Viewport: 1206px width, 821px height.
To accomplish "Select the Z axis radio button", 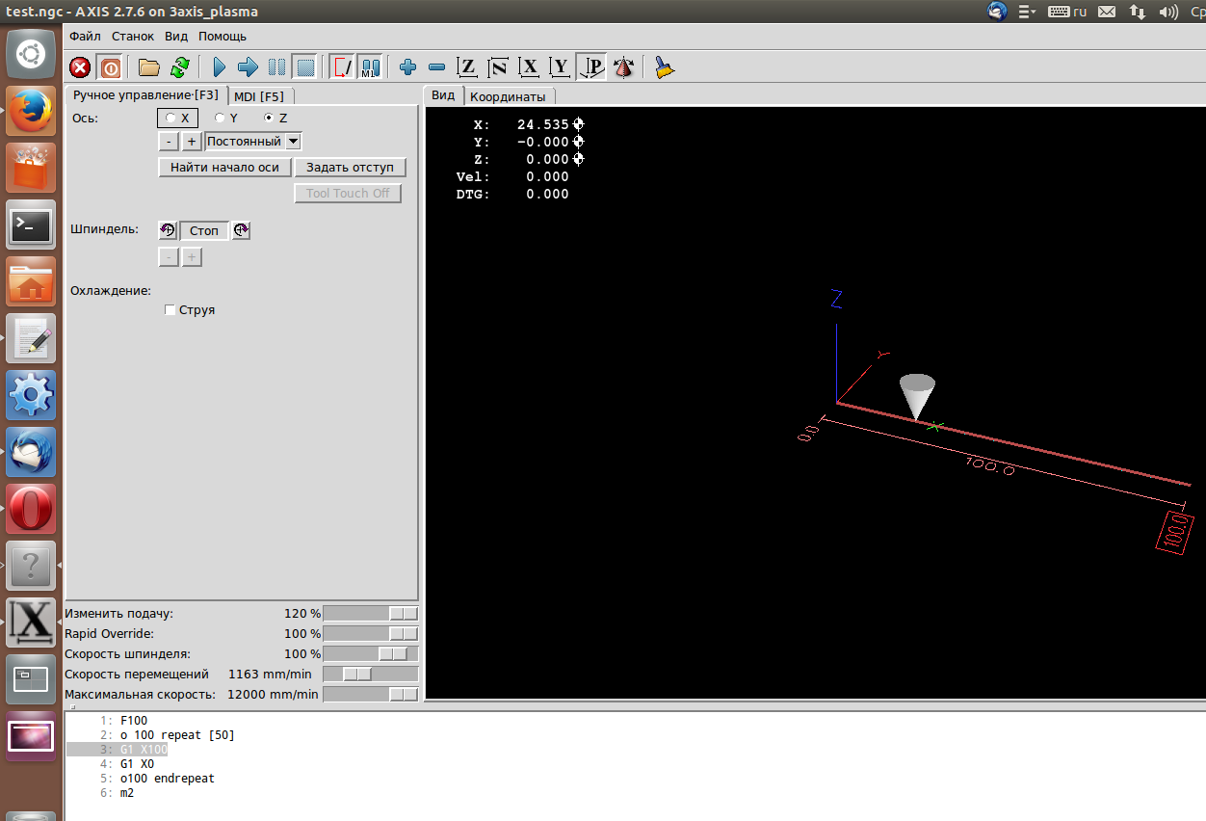I will [x=275, y=118].
